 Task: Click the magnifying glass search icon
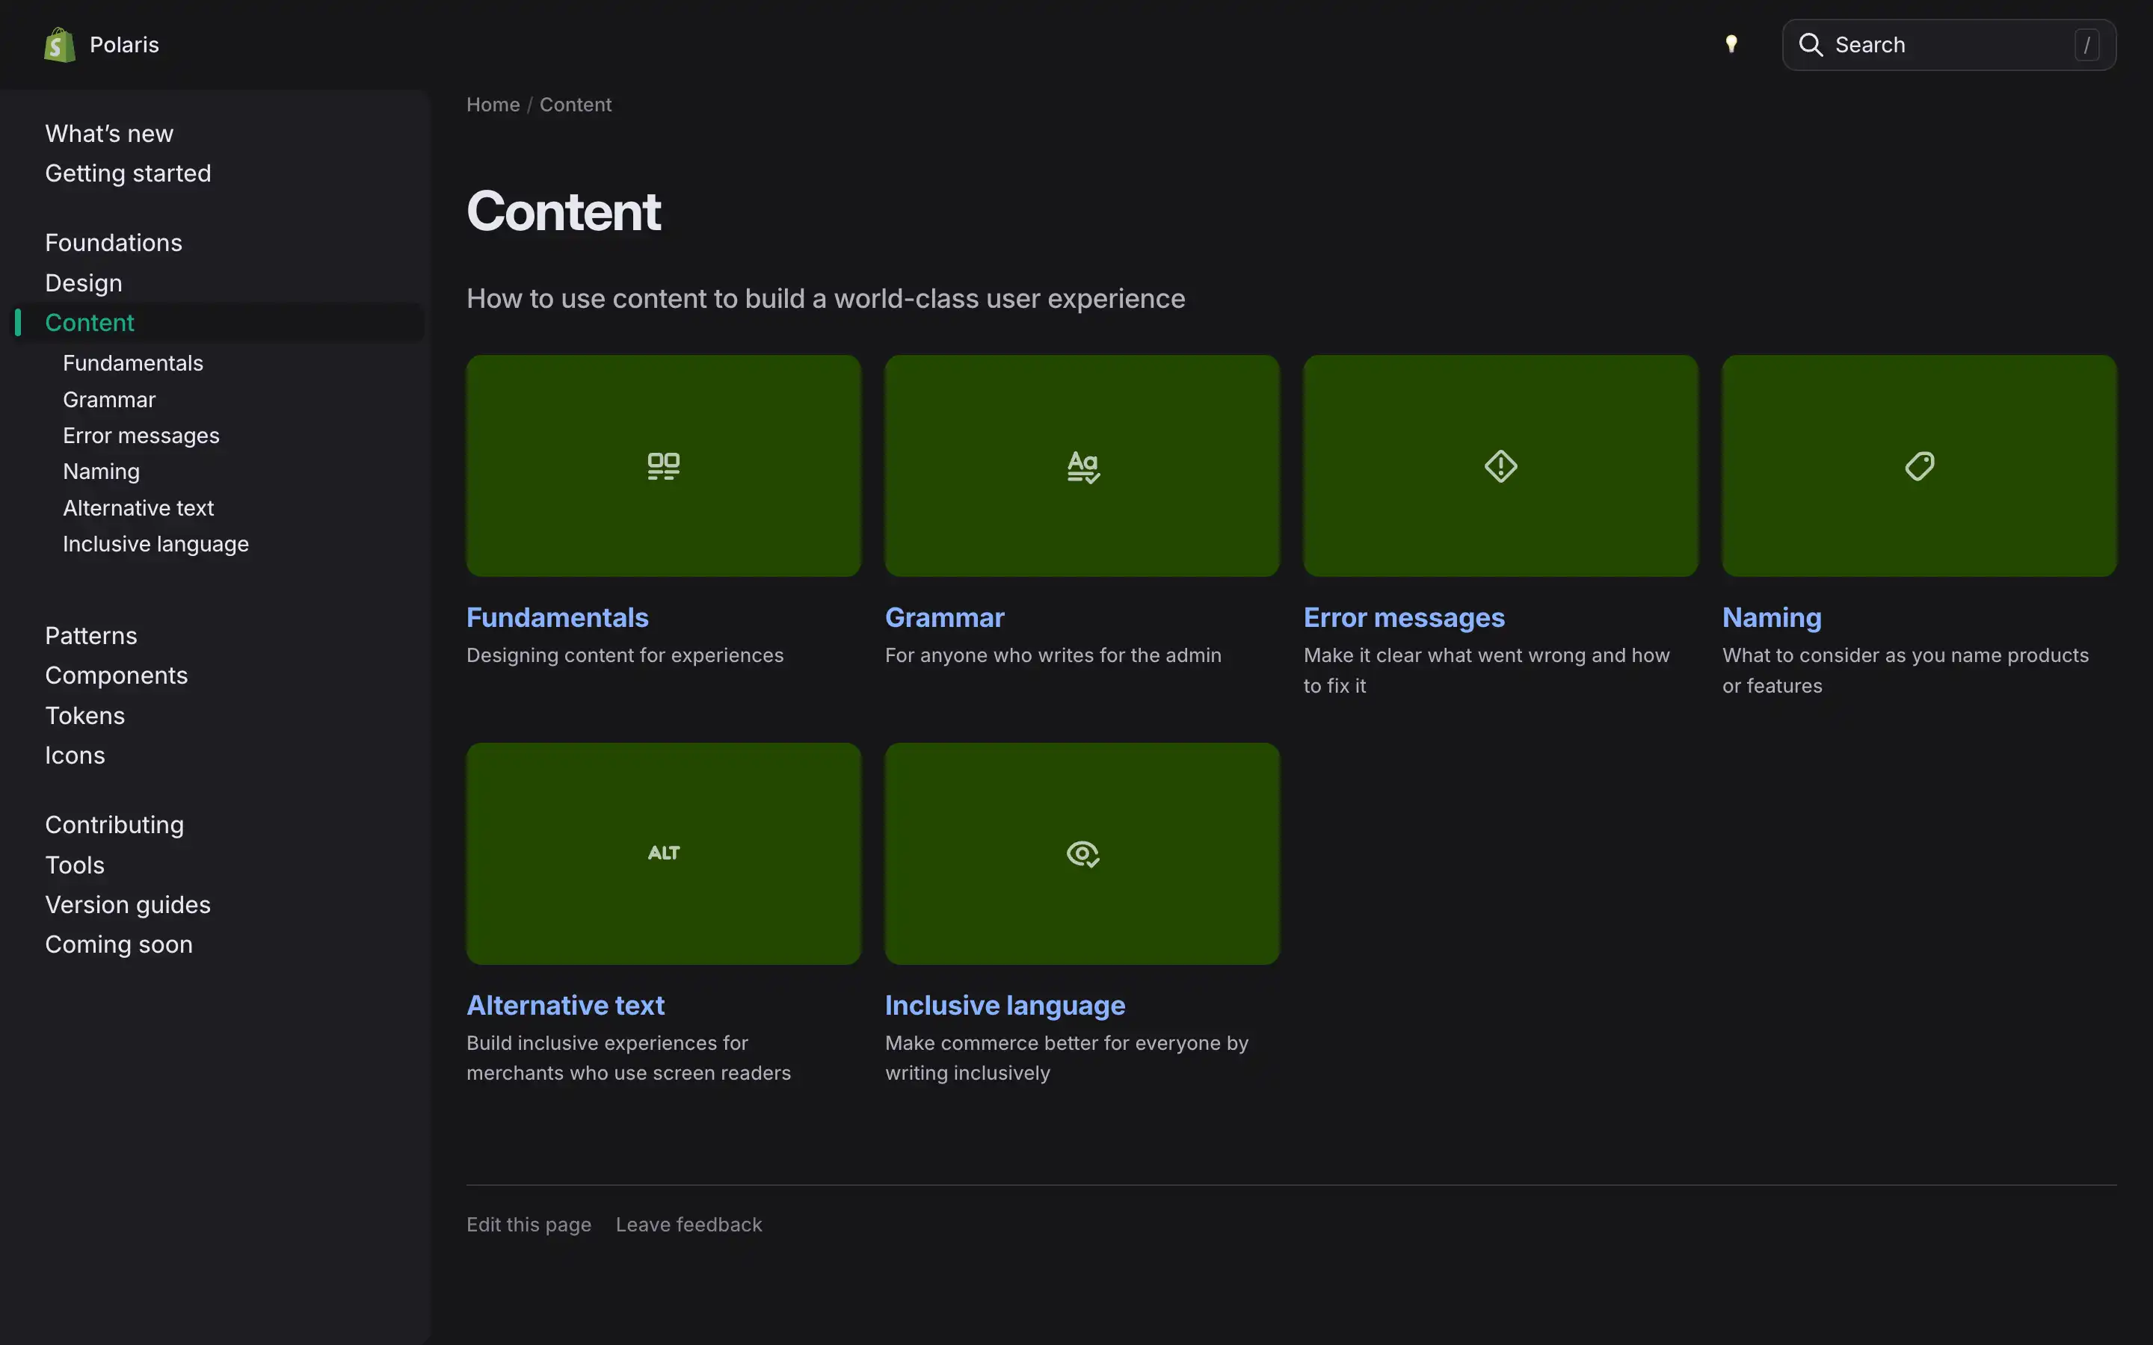(x=1811, y=43)
